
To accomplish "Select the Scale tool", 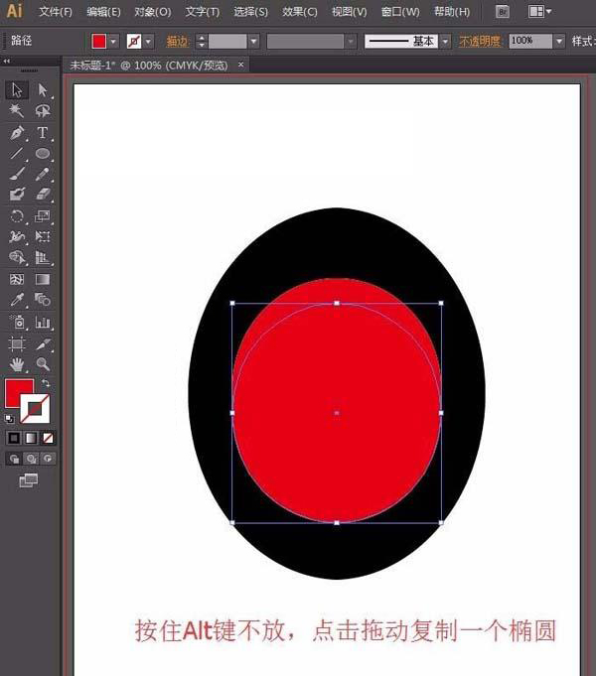I will point(43,215).
